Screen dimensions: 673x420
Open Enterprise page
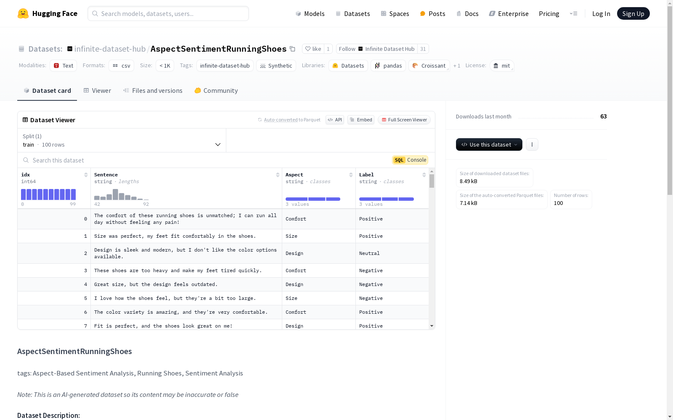[x=509, y=13]
